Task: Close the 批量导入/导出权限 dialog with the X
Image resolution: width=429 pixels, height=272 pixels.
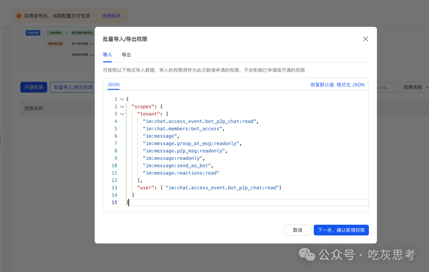Action: point(365,39)
